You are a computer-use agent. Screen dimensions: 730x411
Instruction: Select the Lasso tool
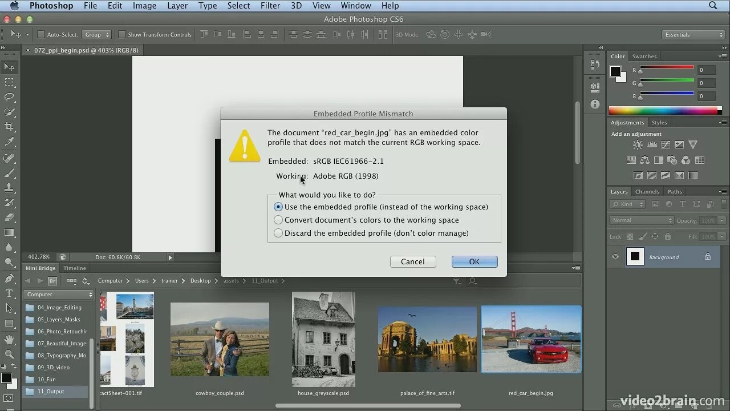point(10,97)
